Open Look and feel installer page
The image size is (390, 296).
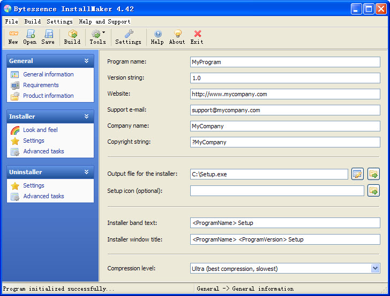(40, 130)
